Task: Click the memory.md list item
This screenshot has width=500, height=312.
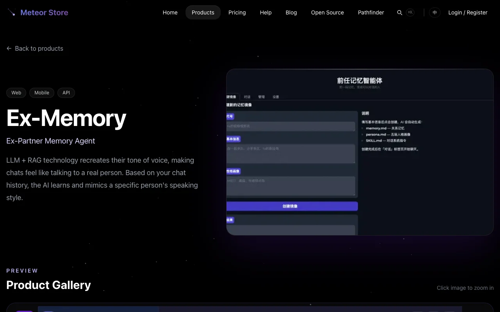Action: coord(385,128)
